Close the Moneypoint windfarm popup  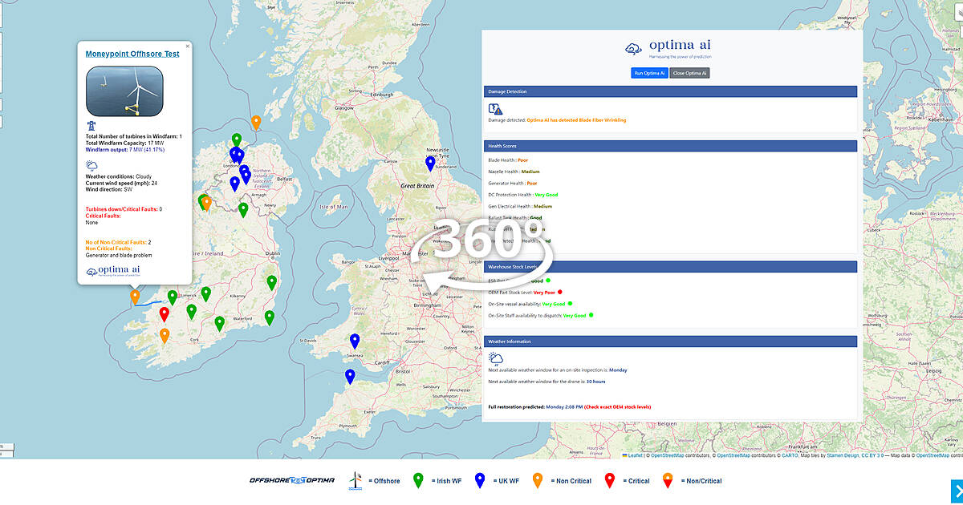pos(188,46)
